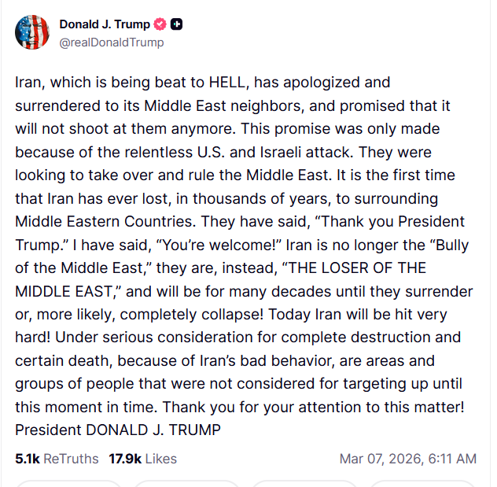Click the rightmost action button below the timestamp
The height and width of the screenshot is (487, 497).
coord(422,483)
